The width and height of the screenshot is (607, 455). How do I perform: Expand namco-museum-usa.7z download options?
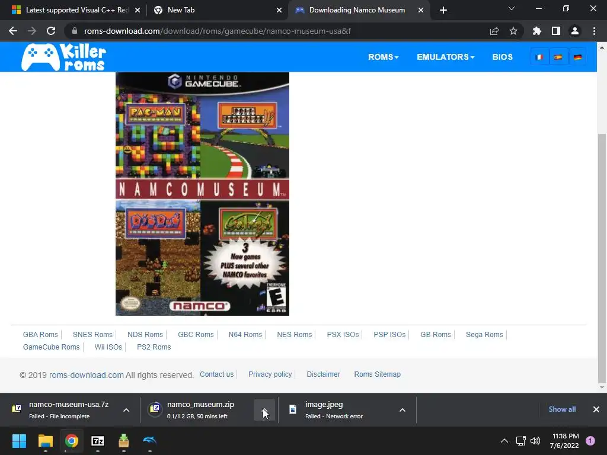tap(126, 410)
